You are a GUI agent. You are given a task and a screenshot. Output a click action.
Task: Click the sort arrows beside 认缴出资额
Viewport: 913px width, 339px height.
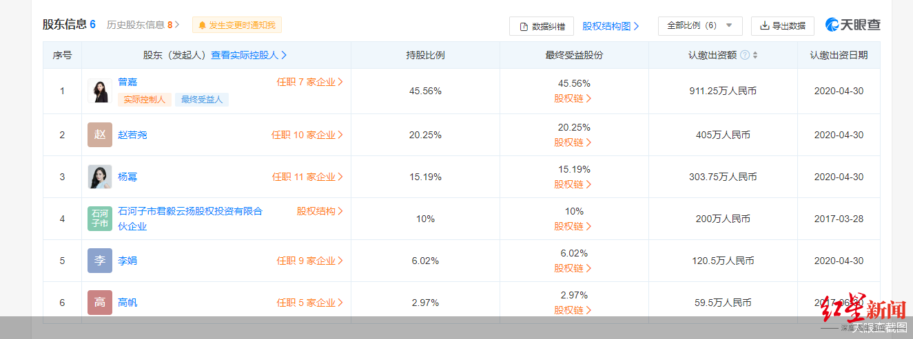pos(755,56)
